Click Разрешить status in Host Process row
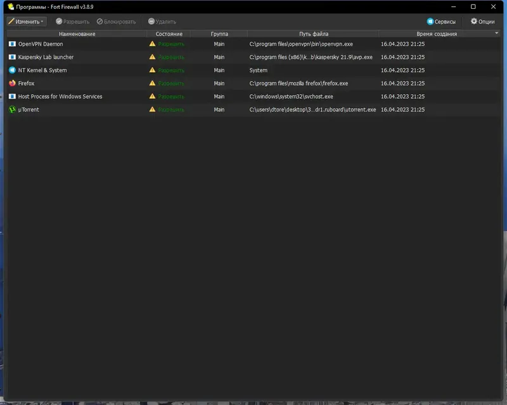Viewport: 507px width, 405px height. [171, 97]
